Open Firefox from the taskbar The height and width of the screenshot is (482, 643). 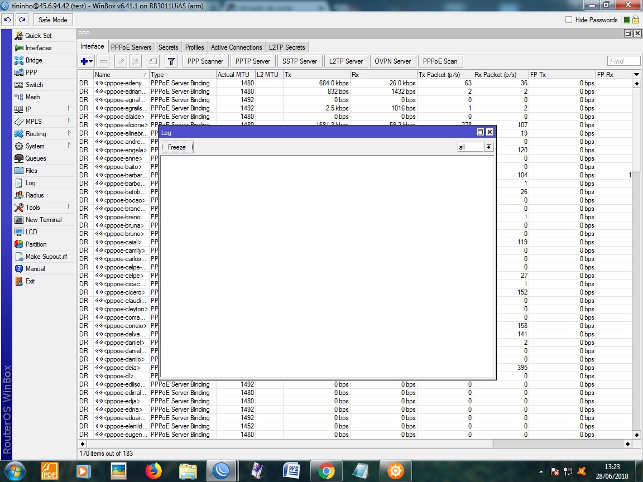pos(154,470)
